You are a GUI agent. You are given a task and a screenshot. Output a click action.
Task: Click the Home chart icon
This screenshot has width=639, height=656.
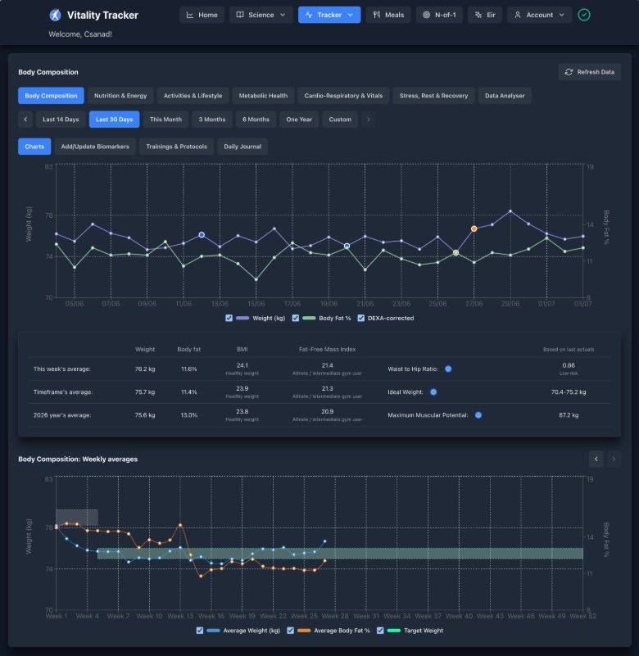coord(189,15)
